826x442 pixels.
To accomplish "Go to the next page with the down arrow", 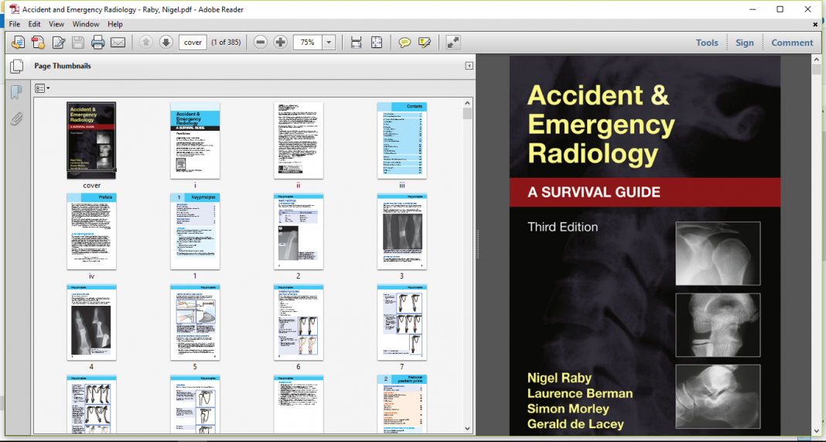I will [166, 43].
